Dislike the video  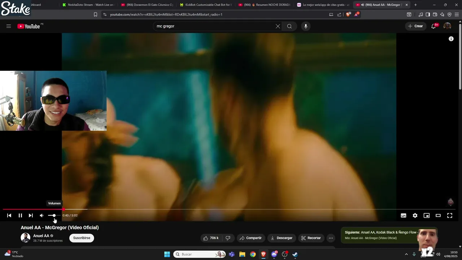pyautogui.click(x=228, y=238)
